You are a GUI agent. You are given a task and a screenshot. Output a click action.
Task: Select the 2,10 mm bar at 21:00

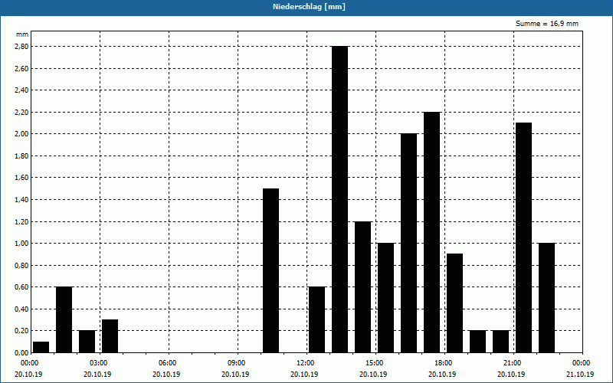pyautogui.click(x=524, y=237)
